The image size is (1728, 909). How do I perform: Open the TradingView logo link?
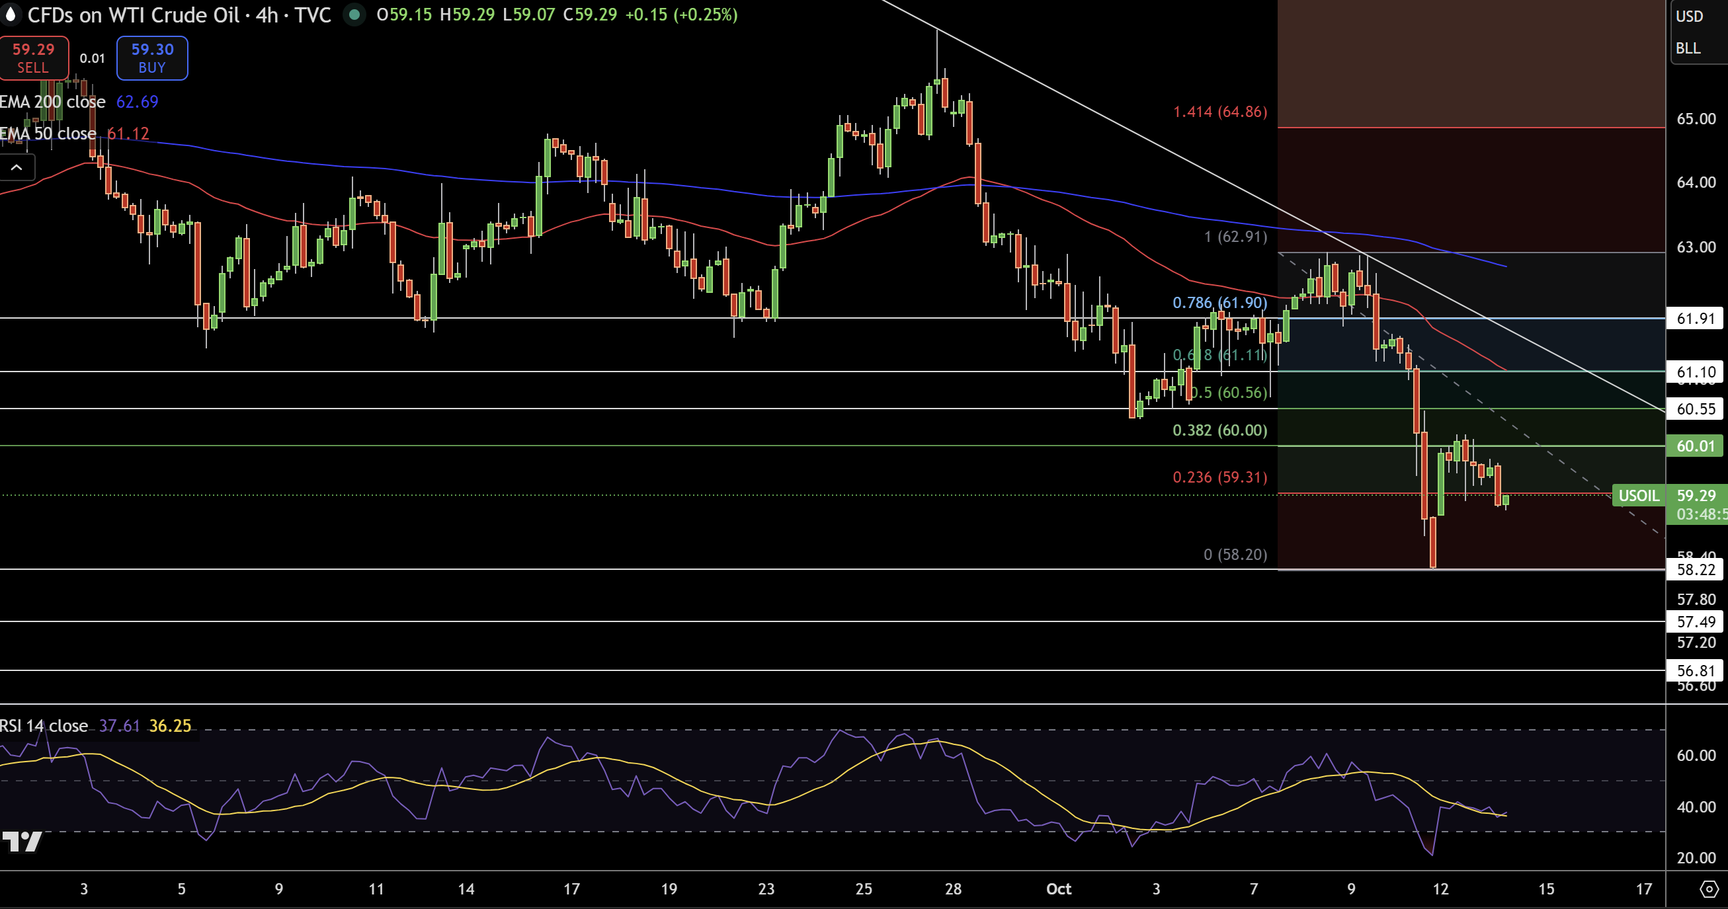pos(22,841)
